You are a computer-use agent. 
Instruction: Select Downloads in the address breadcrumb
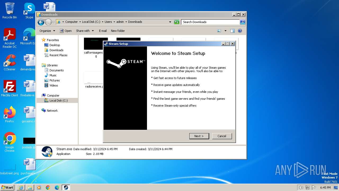[135, 22]
